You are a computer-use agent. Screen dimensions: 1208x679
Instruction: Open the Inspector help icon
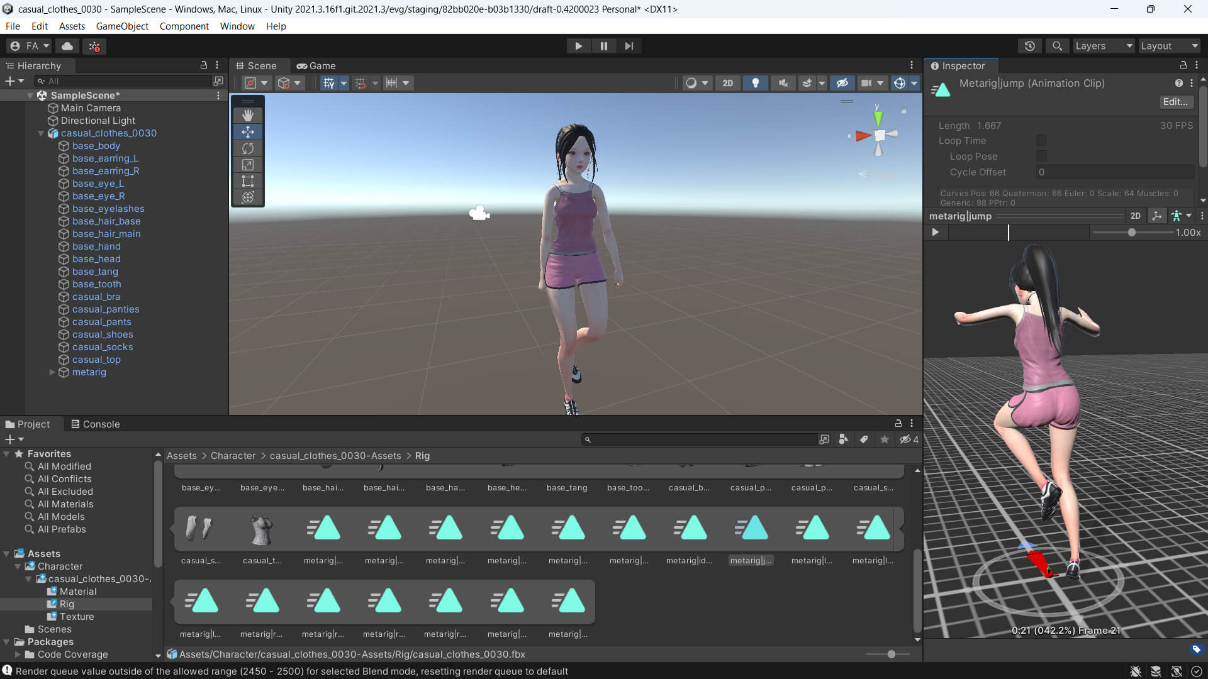click(1178, 83)
